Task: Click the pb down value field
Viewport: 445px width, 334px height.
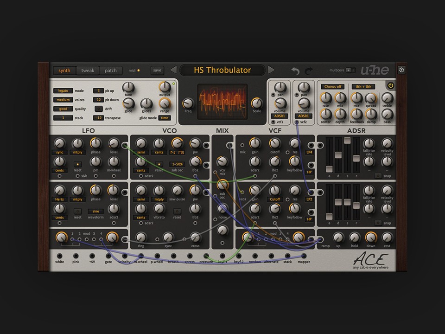Action: pos(98,100)
